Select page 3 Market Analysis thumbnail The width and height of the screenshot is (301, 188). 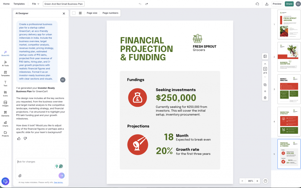289,89
